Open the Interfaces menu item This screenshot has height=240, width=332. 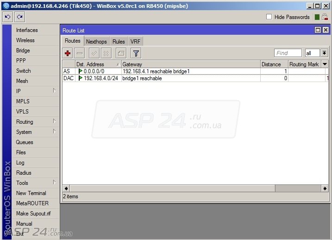tap(27, 30)
